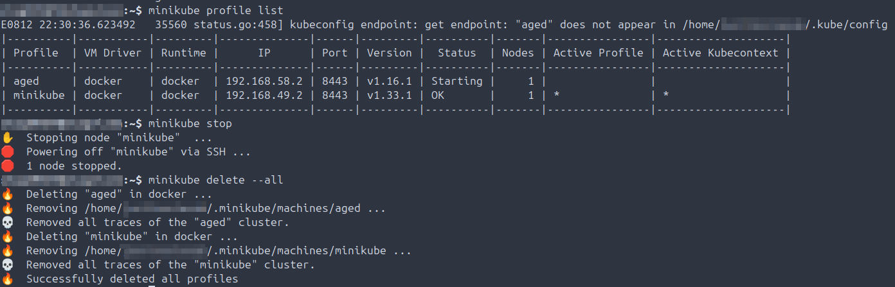The width and height of the screenshot is (895, 287).
Task: Click the "Status" column header in table
Action: point(457,53)
